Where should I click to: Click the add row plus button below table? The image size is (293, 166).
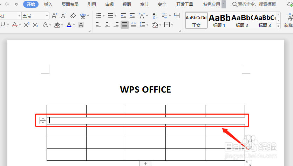145,164
